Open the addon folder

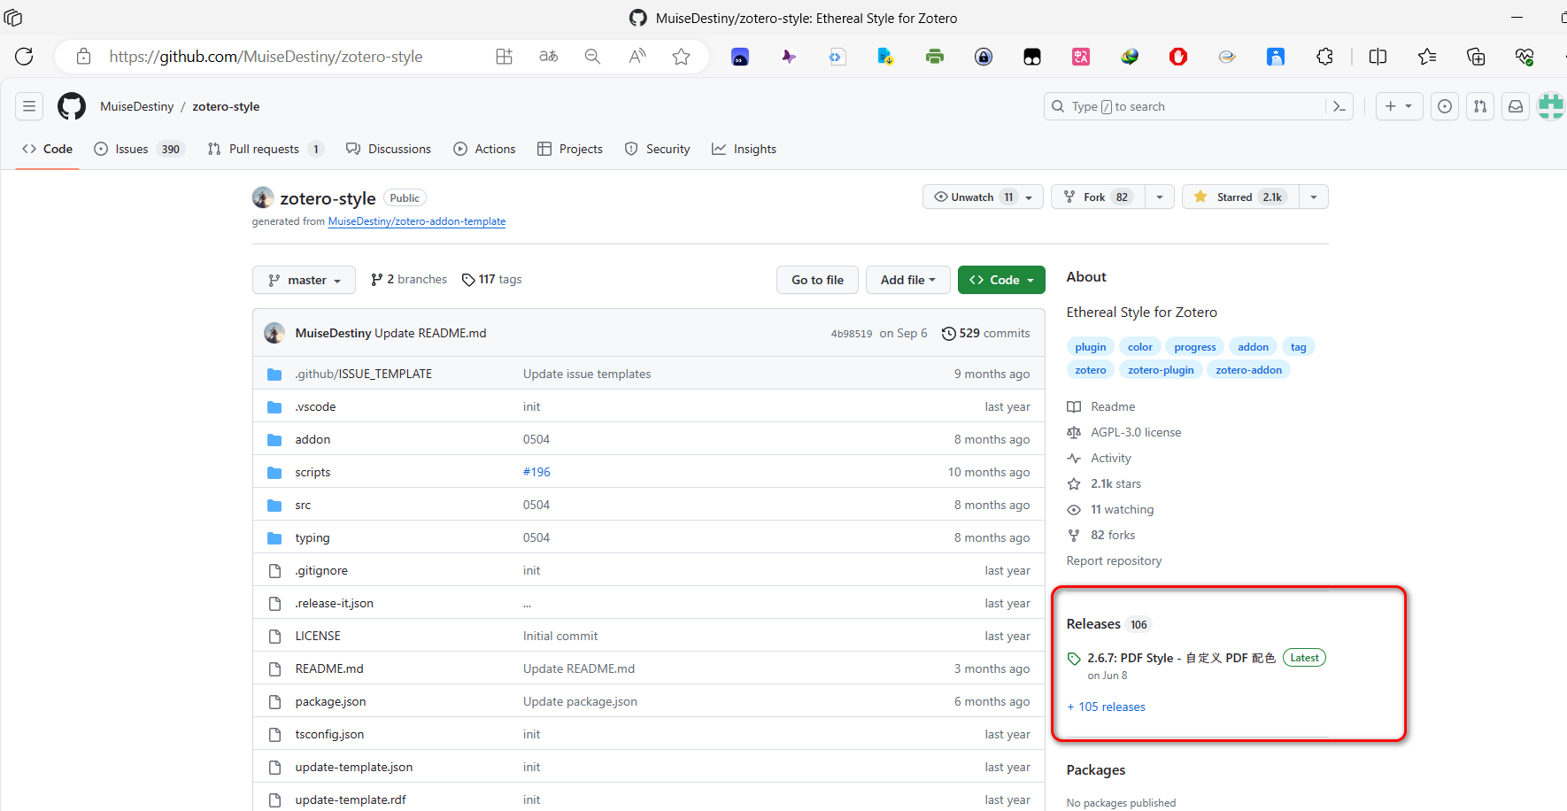tap(313, 439)
